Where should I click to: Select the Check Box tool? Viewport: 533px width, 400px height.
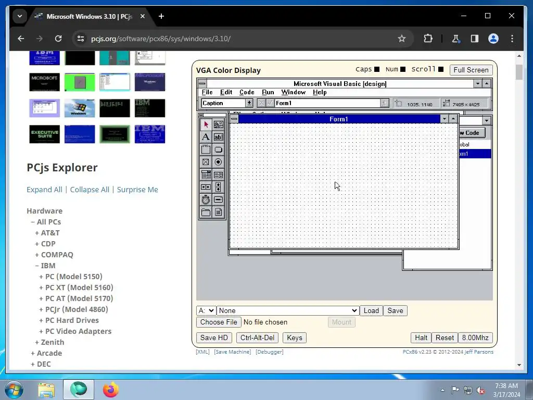coord(206,162)
